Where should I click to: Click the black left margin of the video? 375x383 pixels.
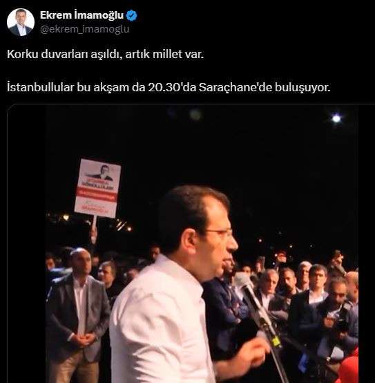point(26,243)
